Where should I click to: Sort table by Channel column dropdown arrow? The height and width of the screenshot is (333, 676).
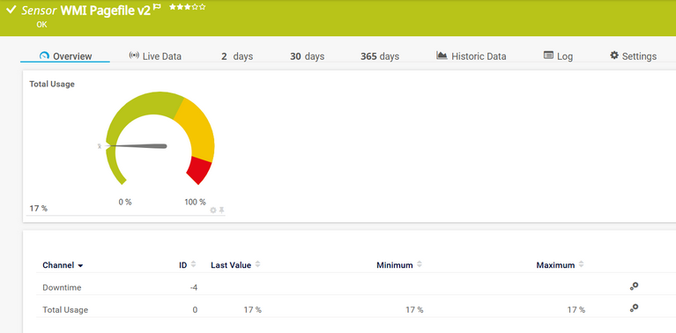coord(80,266)
